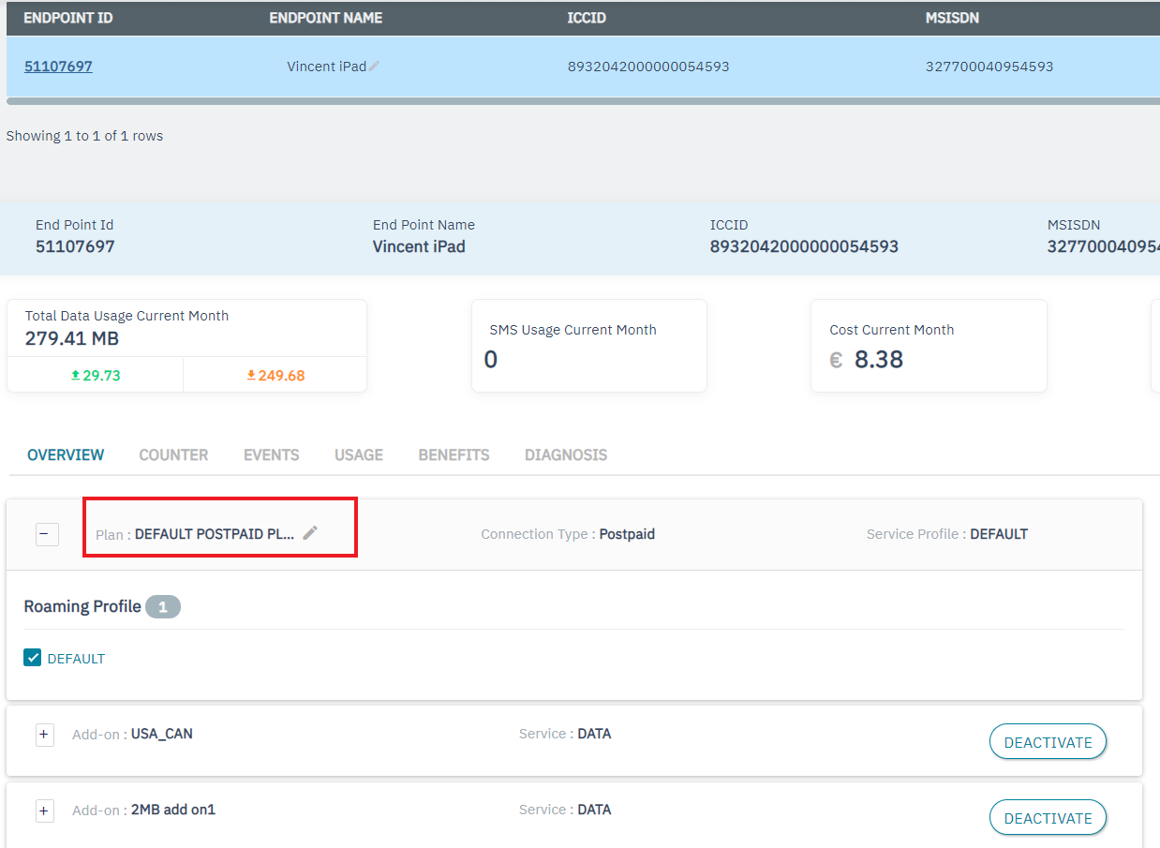Click the euro currency symbol icon
This screenshot has width=1160, height=848.
tap(836, 360)
